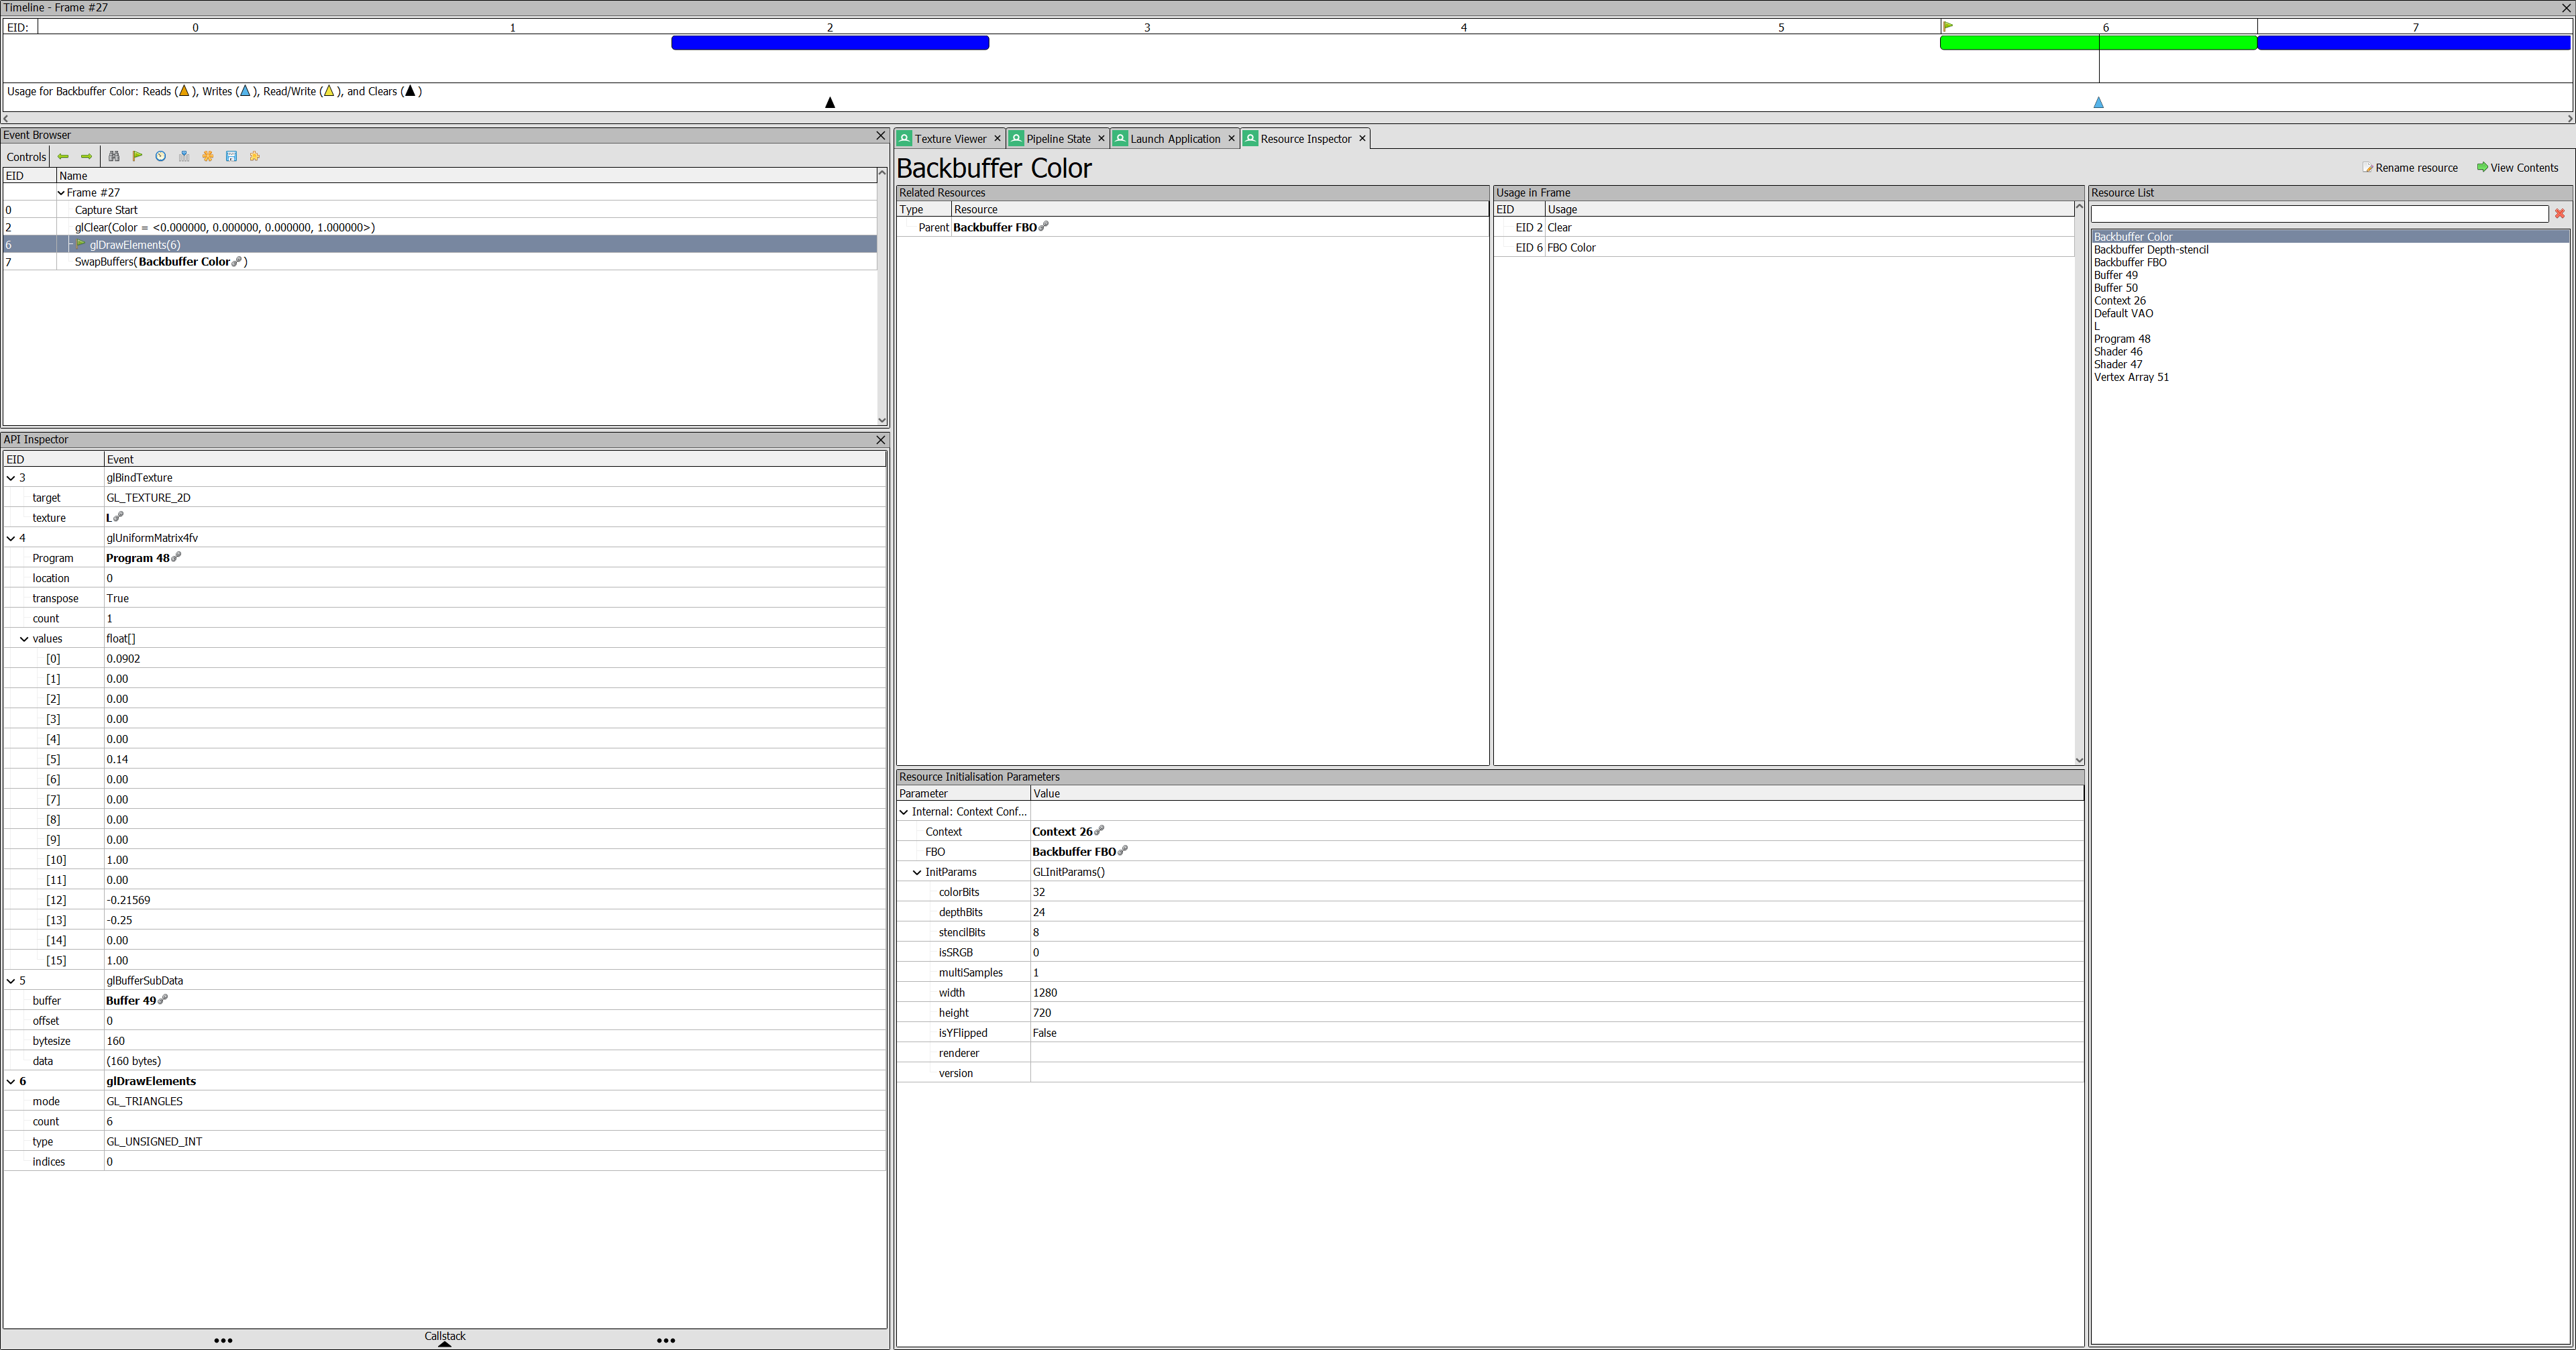
Task: Collapse the InitParams entry in Resource Initialisation Parameters
Action: (917, 871)
